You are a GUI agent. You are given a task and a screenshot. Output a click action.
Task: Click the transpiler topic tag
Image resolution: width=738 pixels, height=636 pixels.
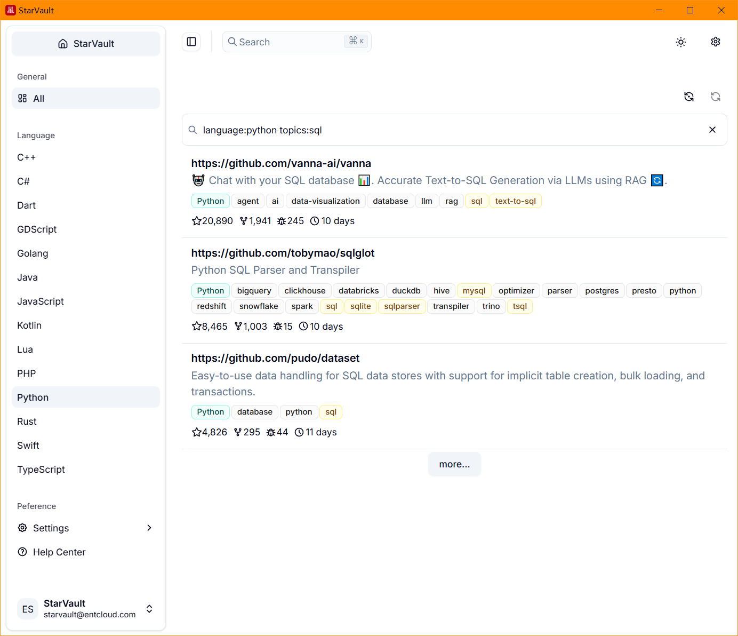click(x=451, y=306)
